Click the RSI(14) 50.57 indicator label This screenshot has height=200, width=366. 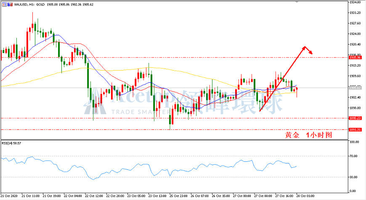pos(11,143)
